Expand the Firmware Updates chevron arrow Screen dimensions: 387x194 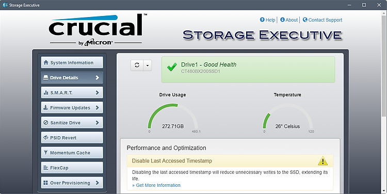[x=97, y=108]
